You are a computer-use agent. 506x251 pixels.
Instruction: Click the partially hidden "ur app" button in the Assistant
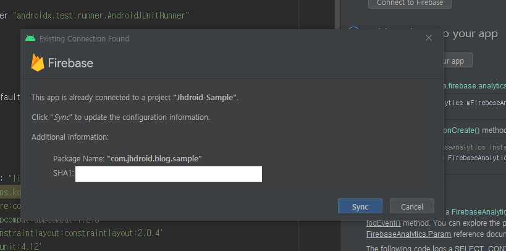point(458,61)
